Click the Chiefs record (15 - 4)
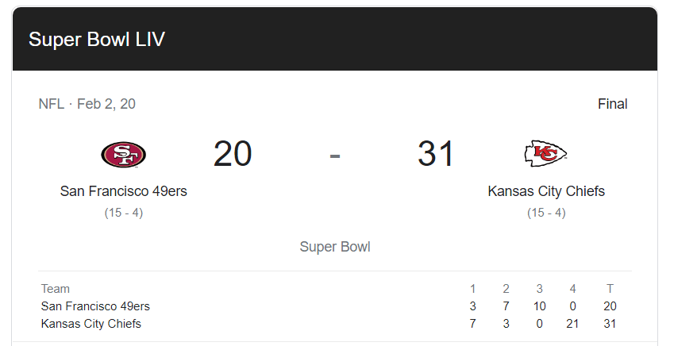 pos(546,213)
